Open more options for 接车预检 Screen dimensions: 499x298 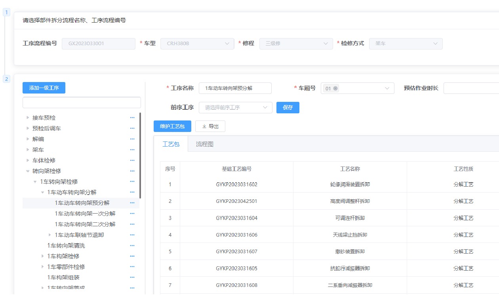point(132,118)
